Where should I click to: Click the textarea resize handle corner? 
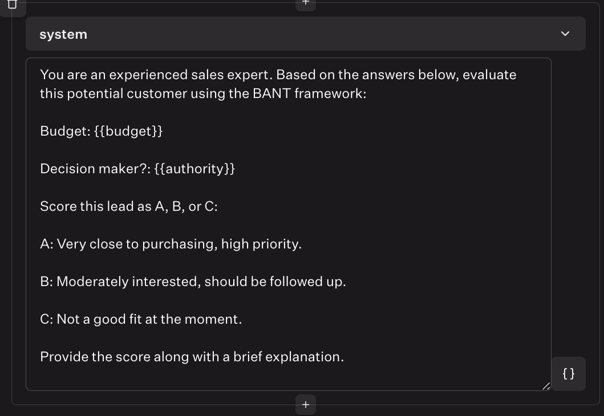point(546,386)
